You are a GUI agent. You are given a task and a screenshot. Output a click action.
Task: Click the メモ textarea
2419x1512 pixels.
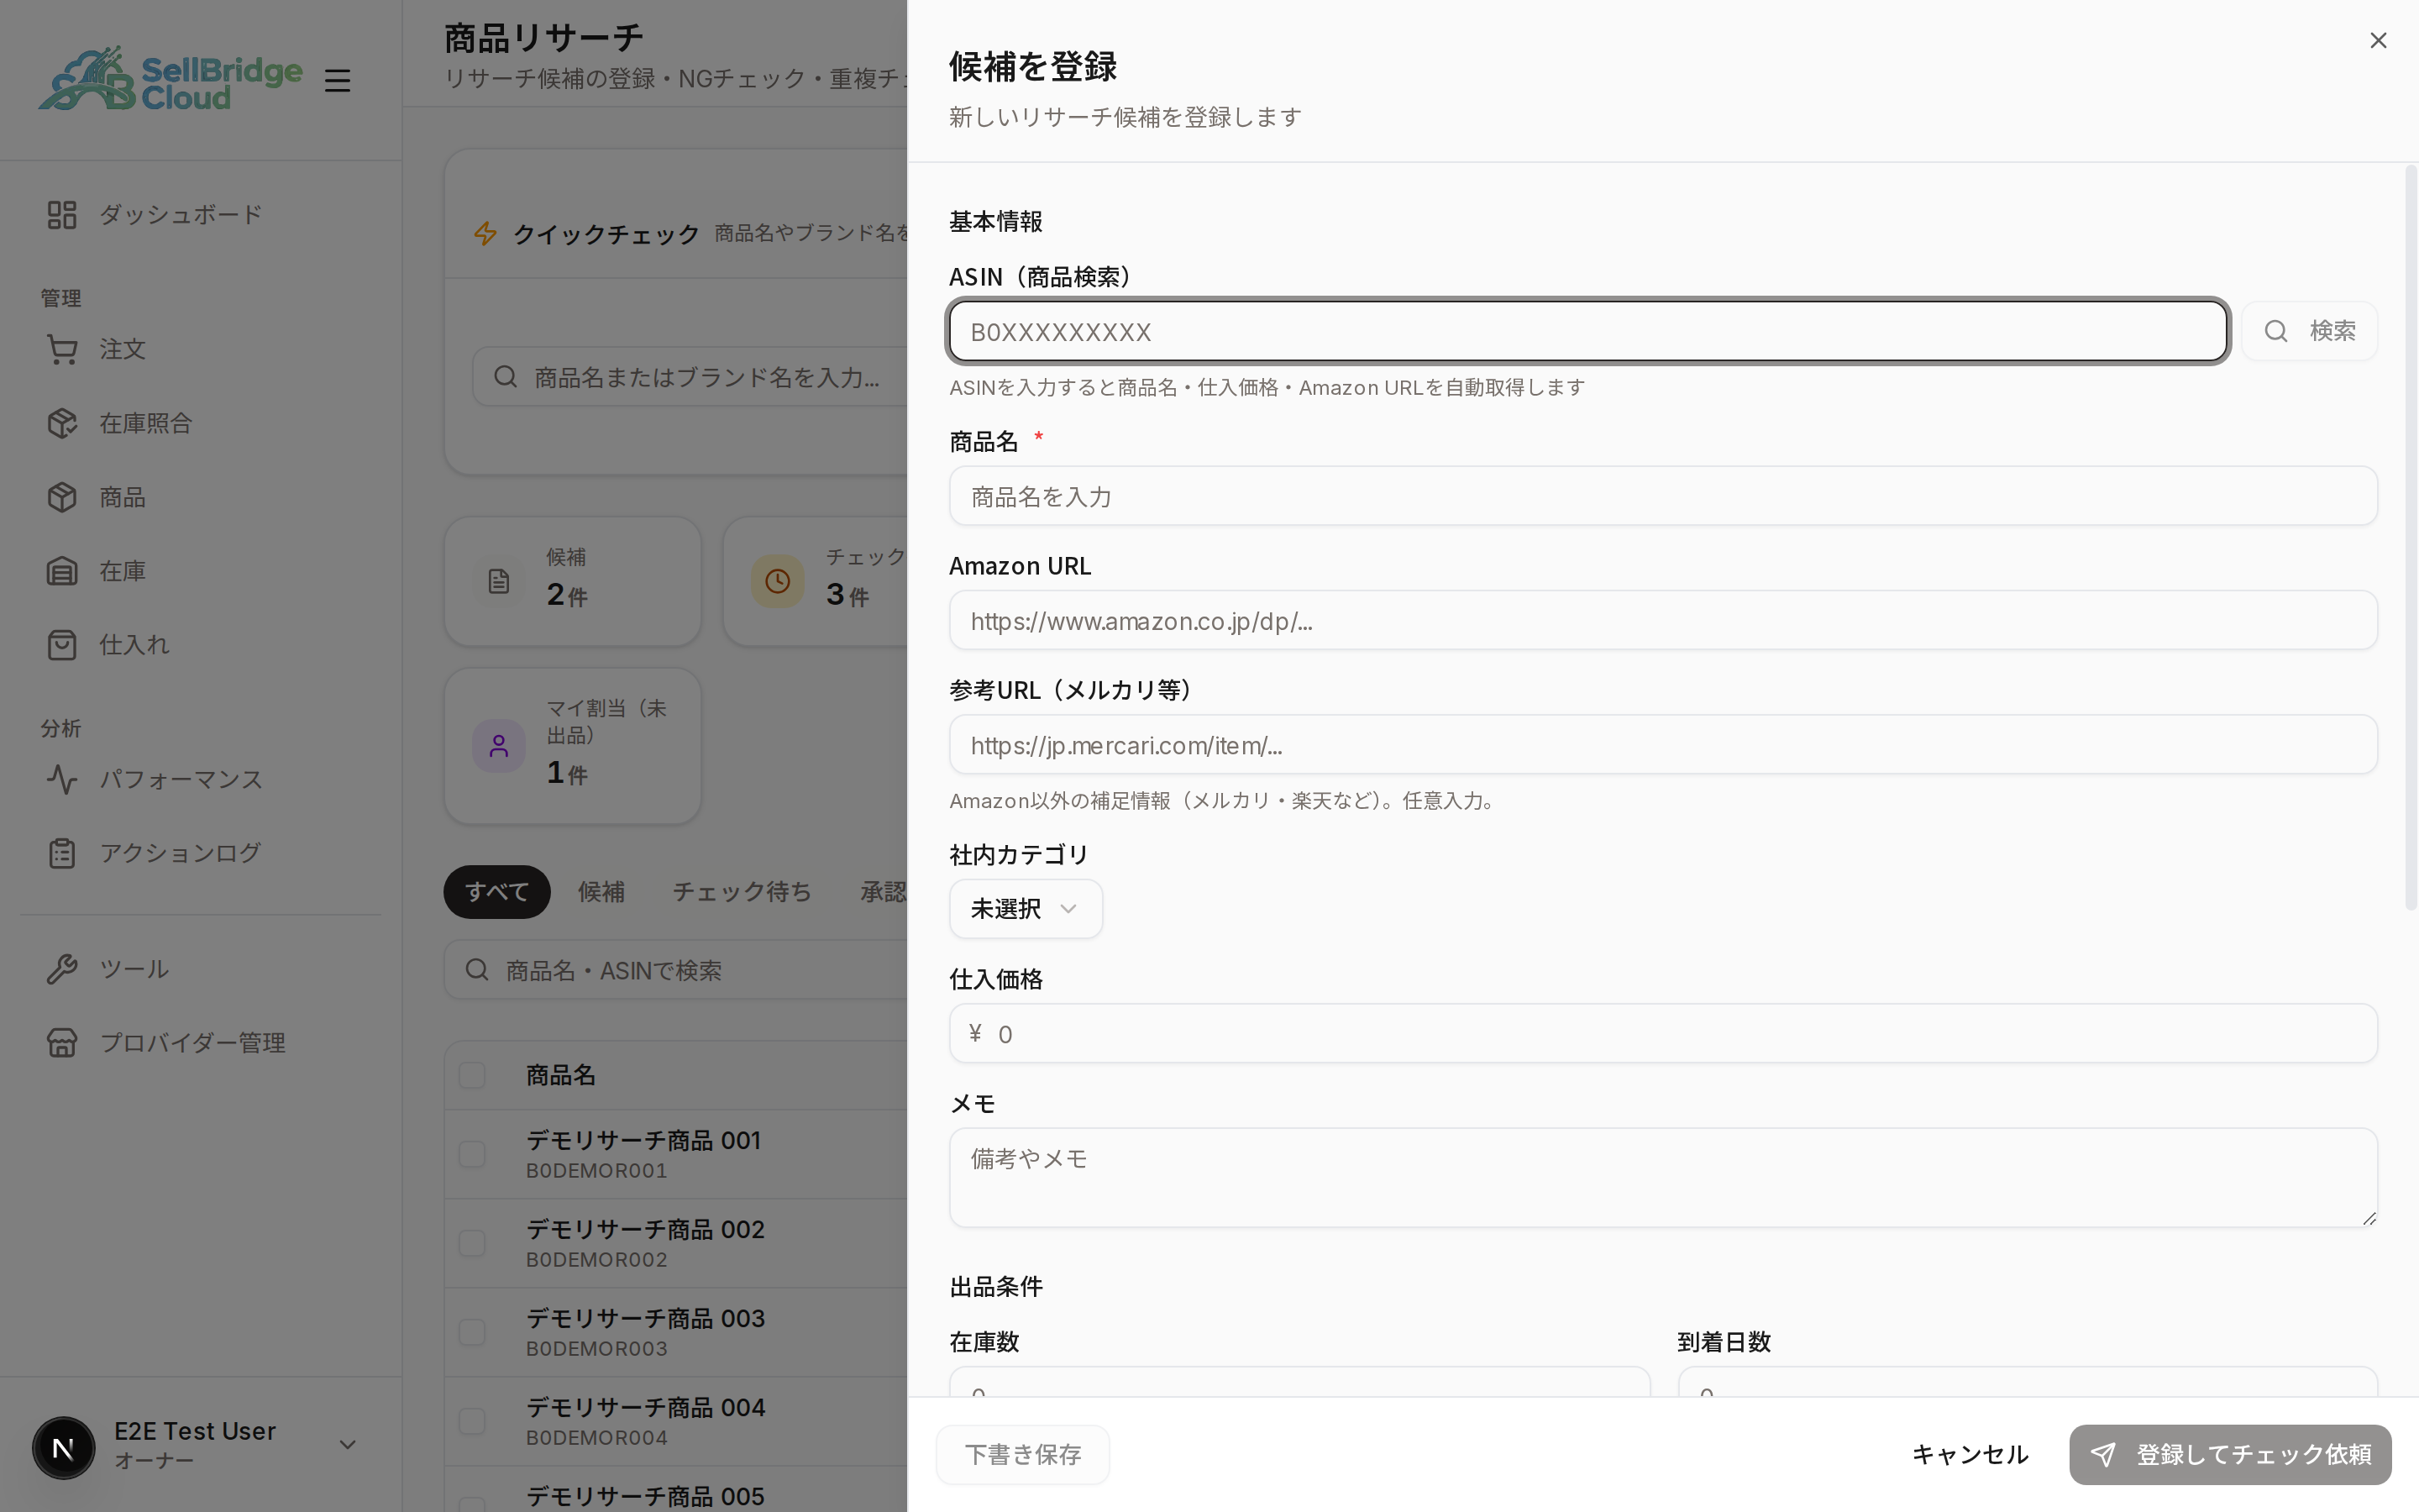(x=1663, y=1178)
